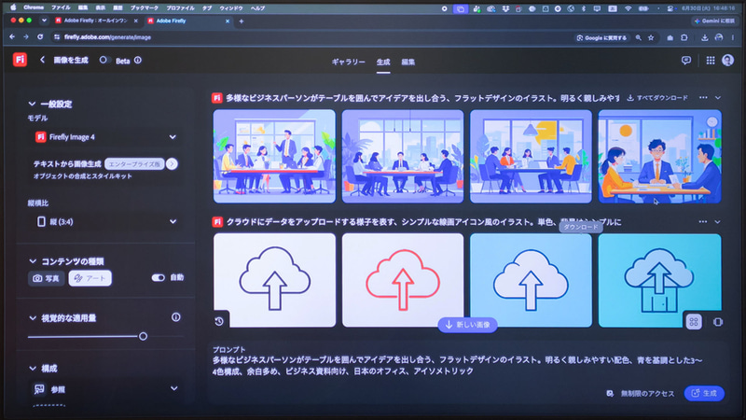746x420 pixels.
Task: Click the エンタープライズ版 badge
Action: tap(134, 164)
